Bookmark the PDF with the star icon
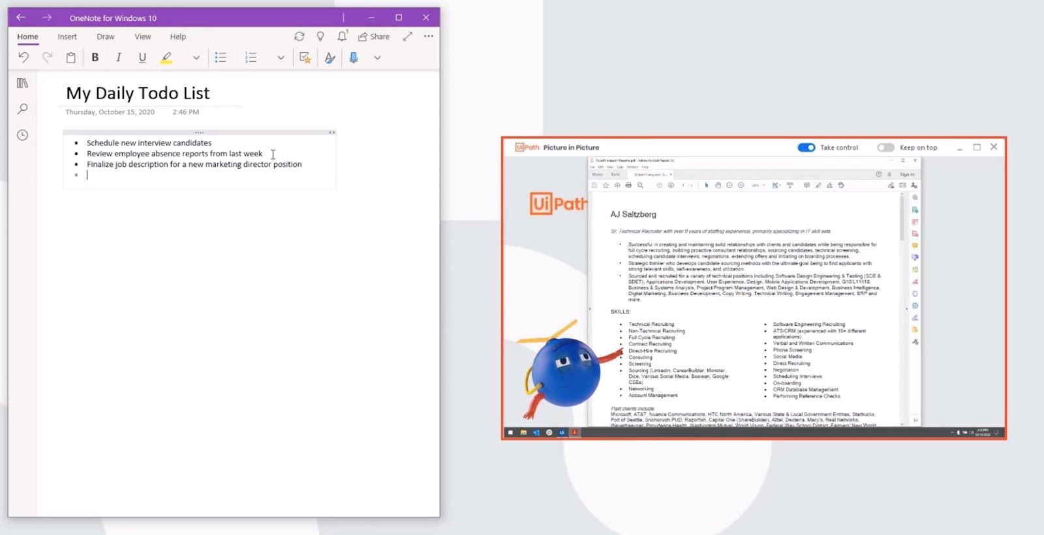This screenshot has width=1044, height=535. (x=606, y=185)
